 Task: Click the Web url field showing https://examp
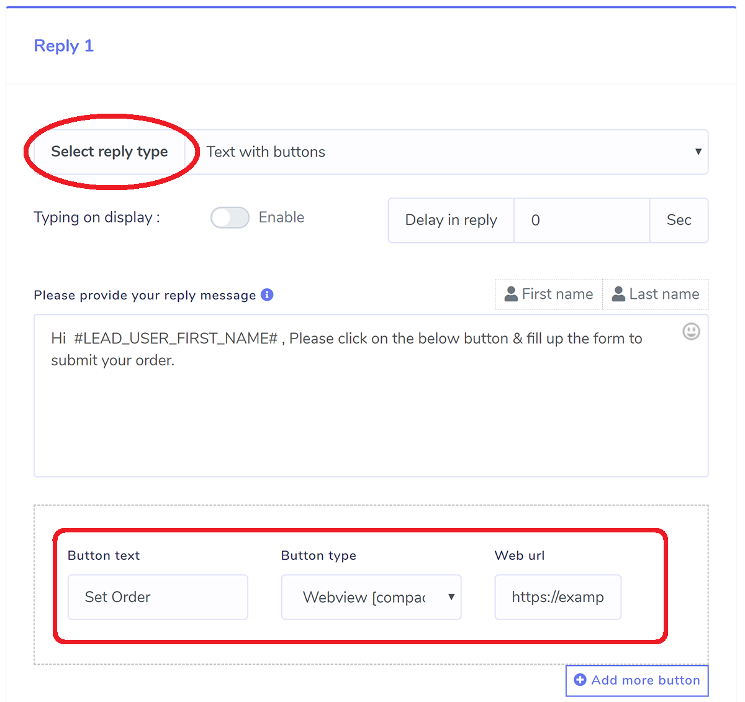point(557,597)
